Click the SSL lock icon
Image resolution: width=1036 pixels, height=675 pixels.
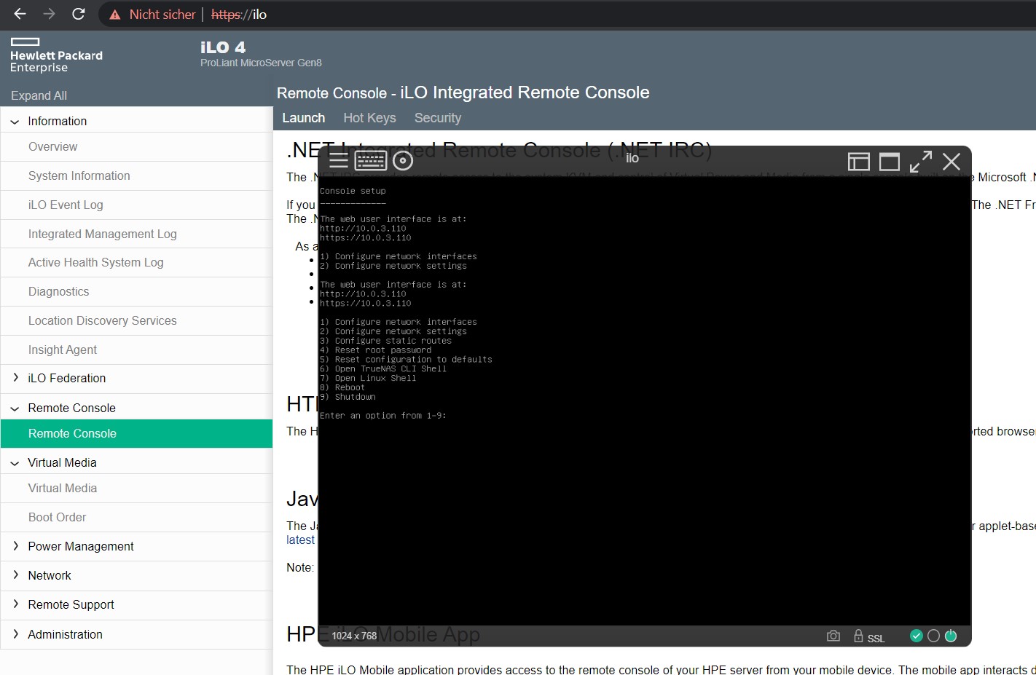pyautogui.click(x=858, y=636)
